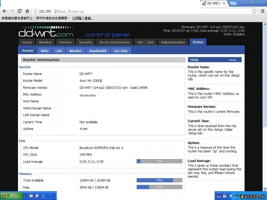Click the underlined MAC Address link
The height and width of the screenshot is (200, 267).
click(x=88, y=95)
